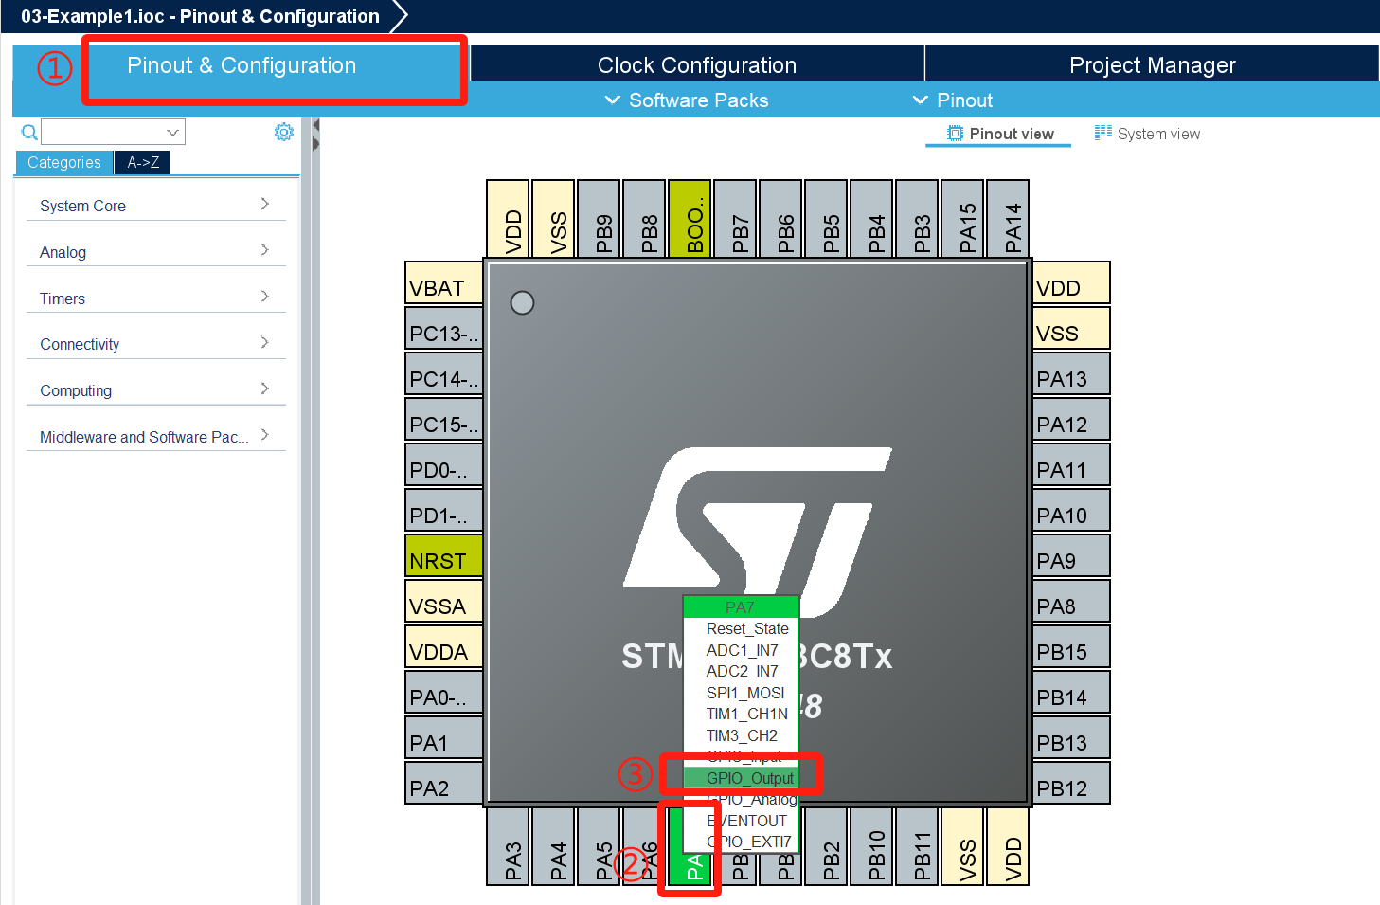Expand the Analog category
This screenshot has height=905, width=1380.
(x=155, y=252)
